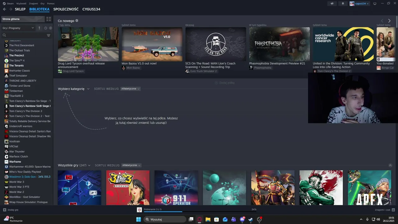Open the notifications bell

coord(343,3)
